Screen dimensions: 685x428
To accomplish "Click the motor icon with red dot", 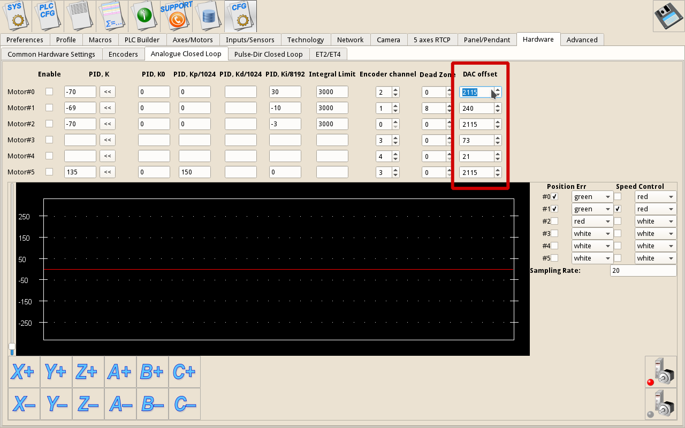I will pos(661,372).
